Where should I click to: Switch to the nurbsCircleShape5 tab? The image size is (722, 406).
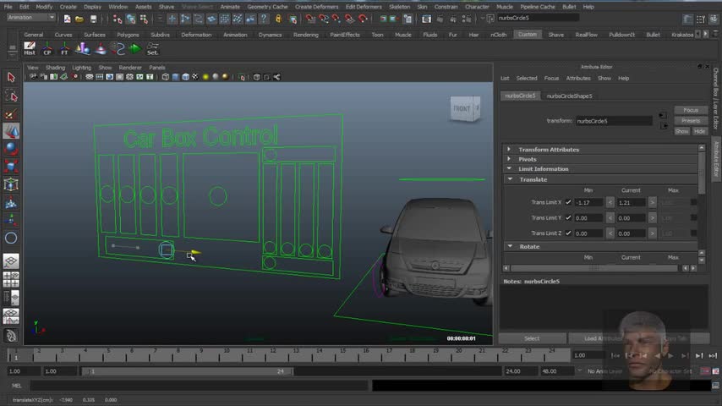pyautogui.click(x=569, y=96)
